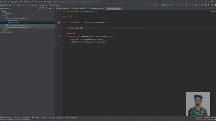Expand the folded import block

coord(71,17)
